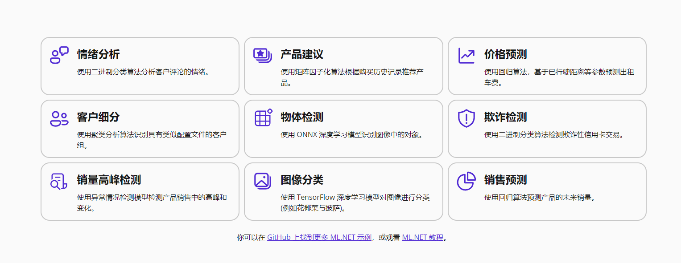This screenshot has height=263, width=681.
Task: Select the 价格预测 card
Action: click(x=547, y=66)
